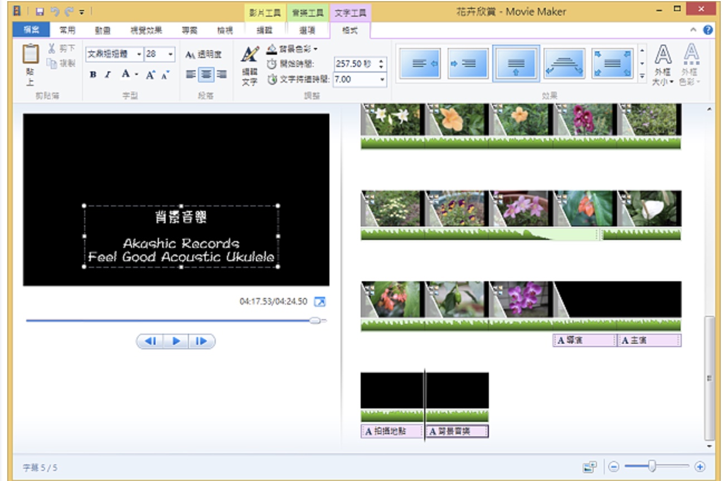The image size is (728, 481).
Task: Open the 檔案 (File) menu
Action: pos(31,30)
